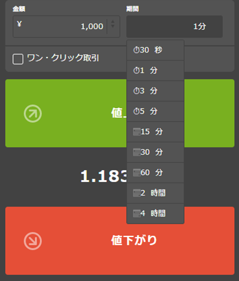Click the down-arrow icon on red button
The image size is (239, 281).
(x=33, y=241)
